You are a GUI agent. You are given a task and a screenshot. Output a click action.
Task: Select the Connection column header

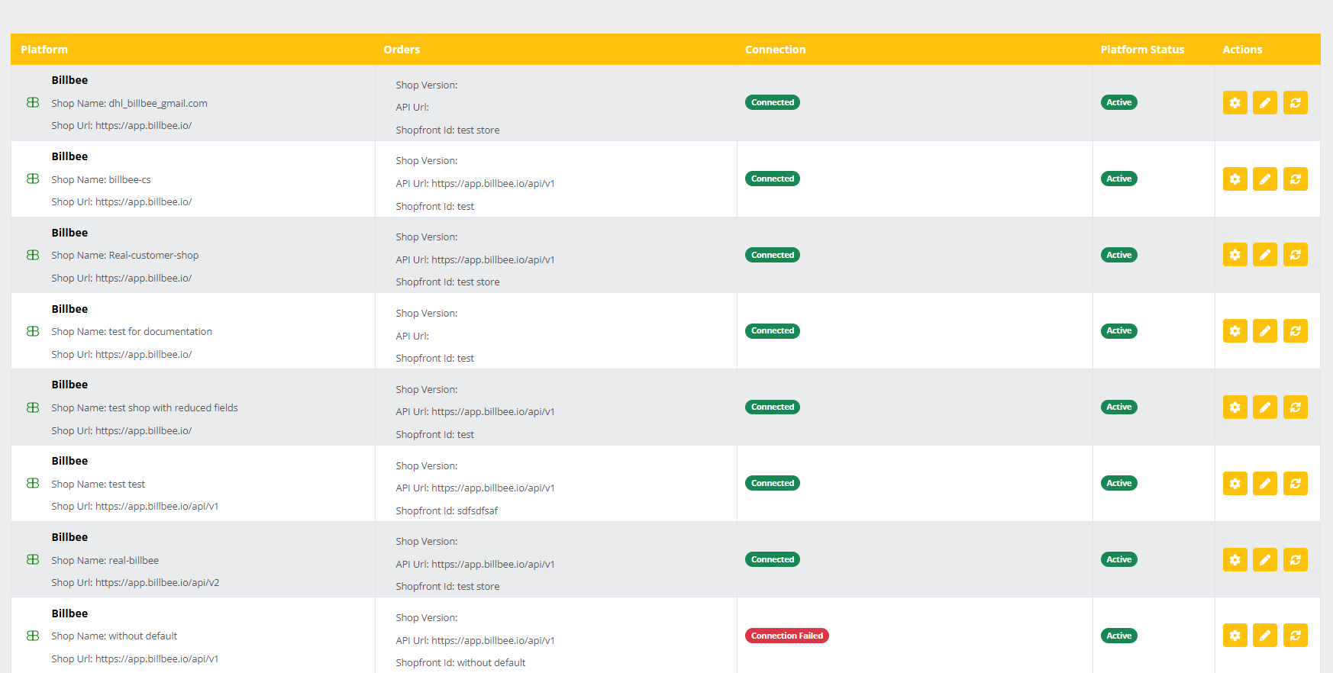(776, 50)
